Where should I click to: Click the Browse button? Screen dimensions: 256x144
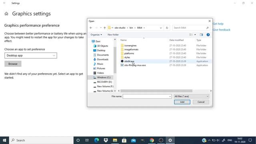13,64
